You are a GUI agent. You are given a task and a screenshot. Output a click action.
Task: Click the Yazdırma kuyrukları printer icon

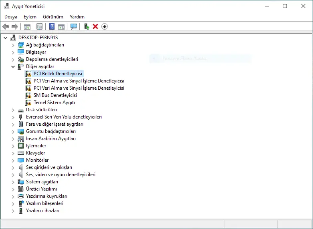point(21,196)
